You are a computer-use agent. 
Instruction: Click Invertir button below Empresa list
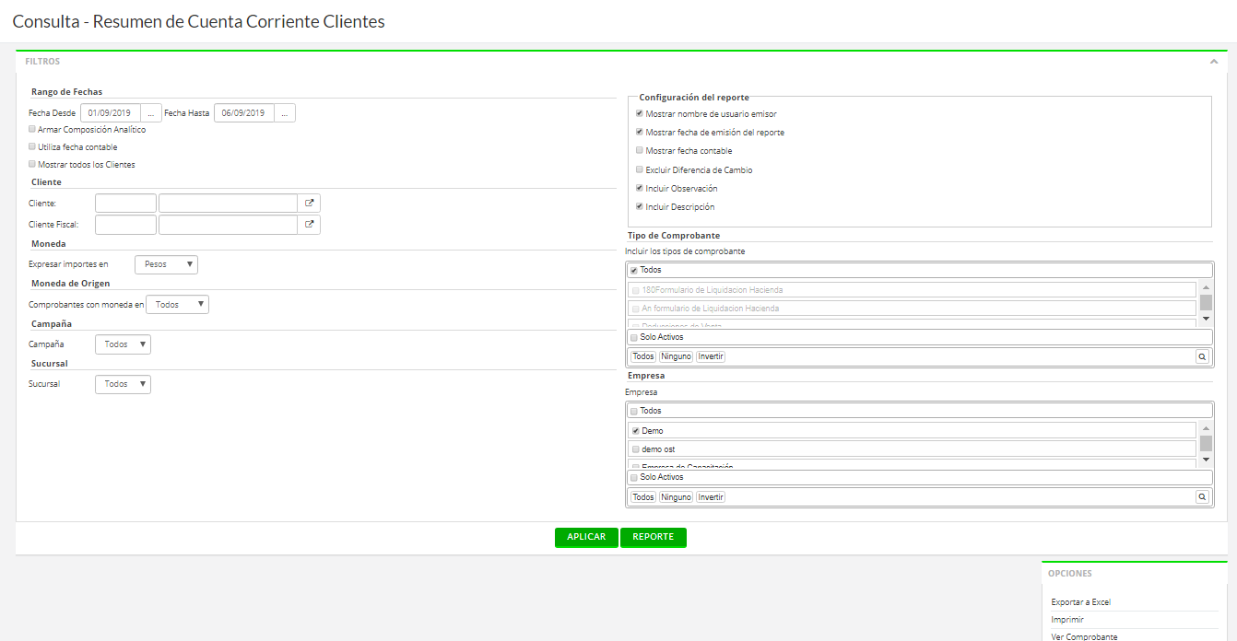tap(711, 497)
